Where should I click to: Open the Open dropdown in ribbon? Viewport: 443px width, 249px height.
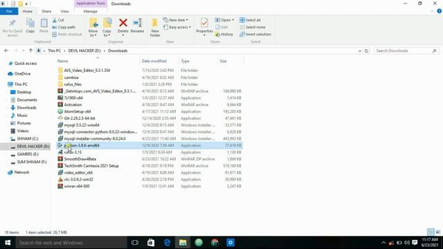click(224, 20)
